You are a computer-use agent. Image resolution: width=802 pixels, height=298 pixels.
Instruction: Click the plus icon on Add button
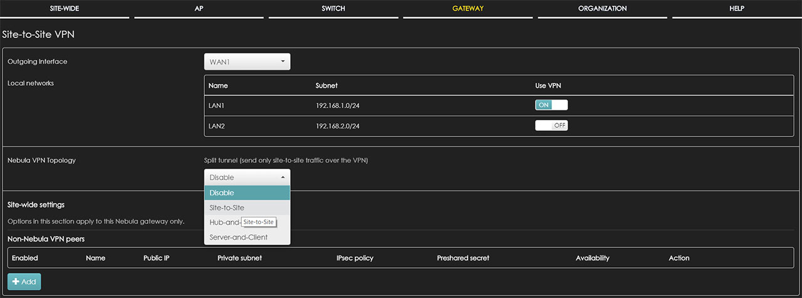(16, 282)
